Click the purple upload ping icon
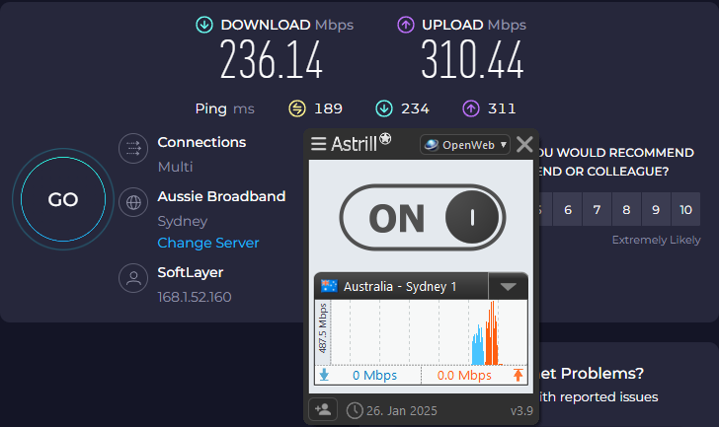The width and height of the screenshot is (719, 427). pos(471,108)
